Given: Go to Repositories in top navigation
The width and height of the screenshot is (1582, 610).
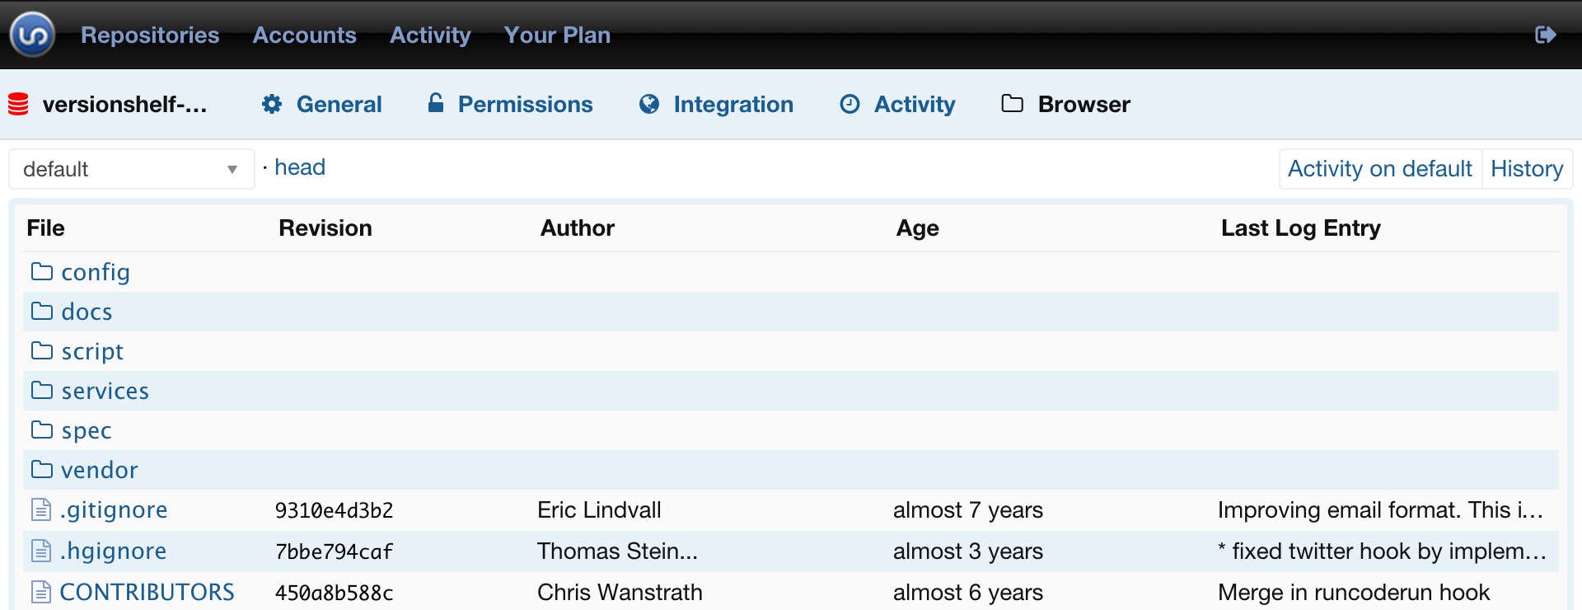Looking at the screenshot, I should click(150, 35).
